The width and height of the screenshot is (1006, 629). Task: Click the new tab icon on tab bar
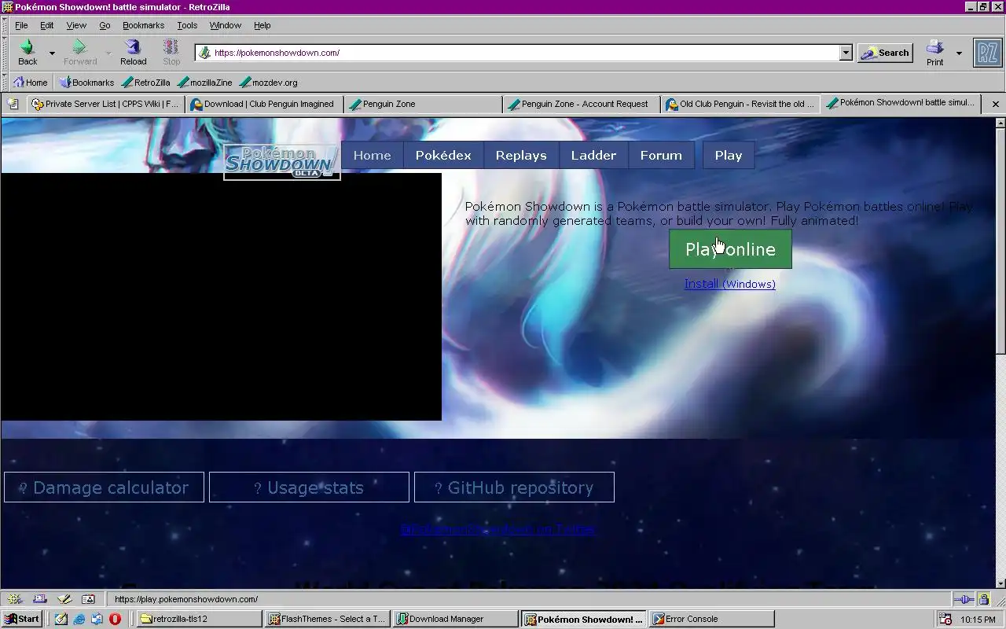coord(13,104)
